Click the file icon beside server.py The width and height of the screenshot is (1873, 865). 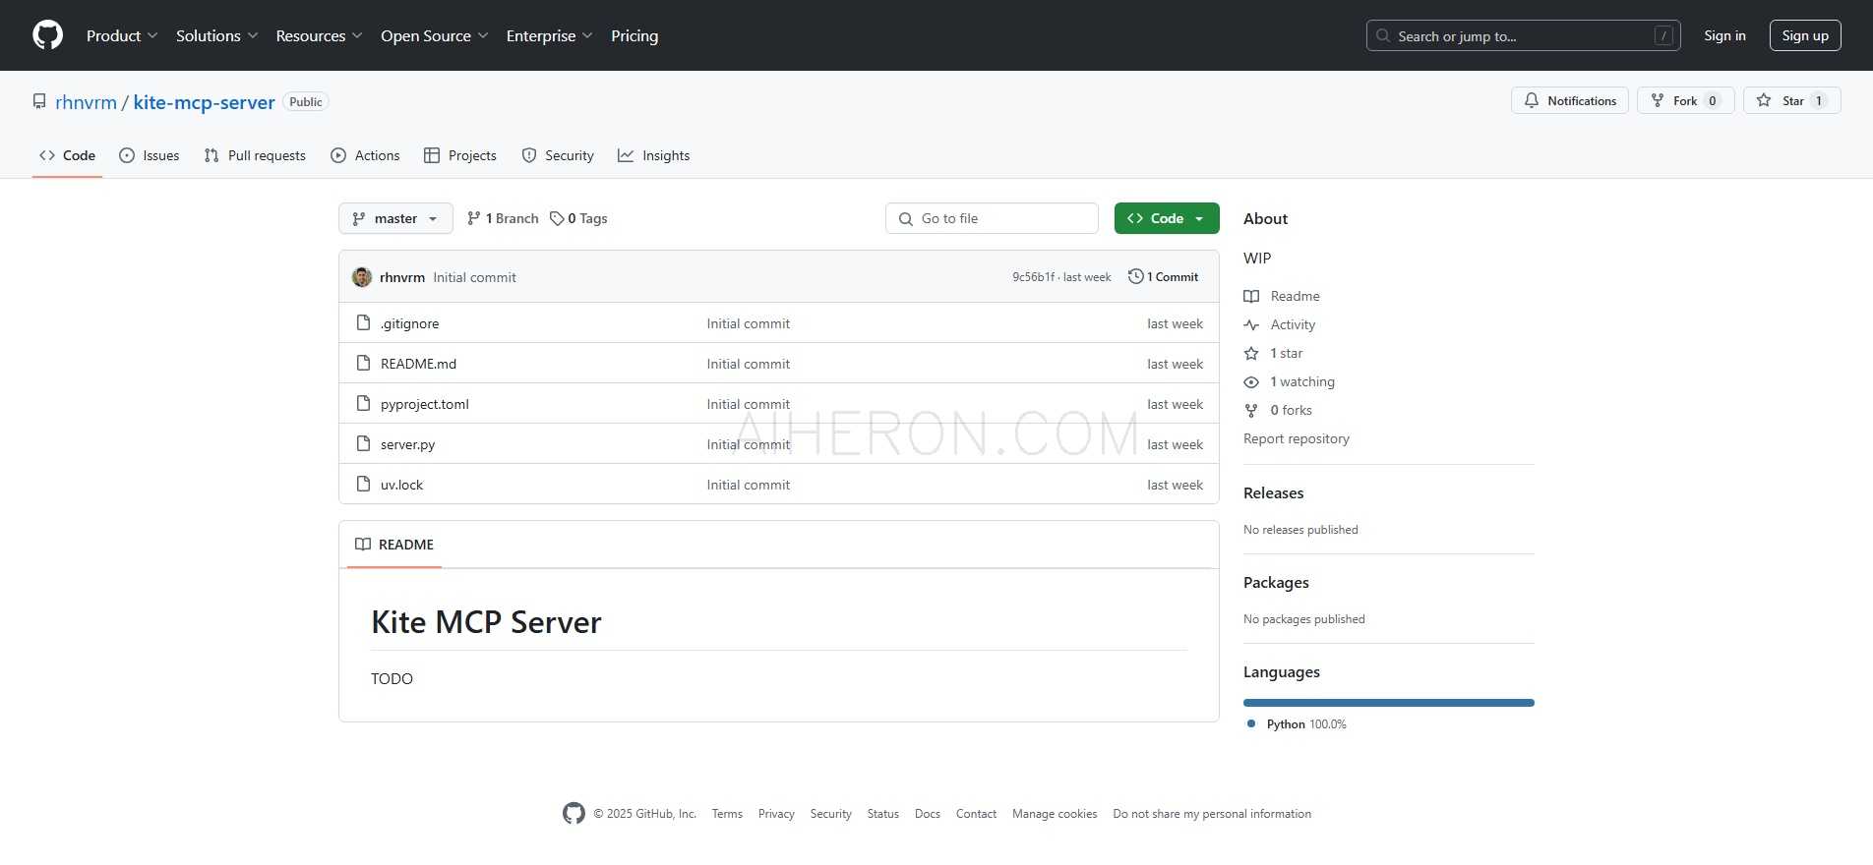tap(363, 444)
